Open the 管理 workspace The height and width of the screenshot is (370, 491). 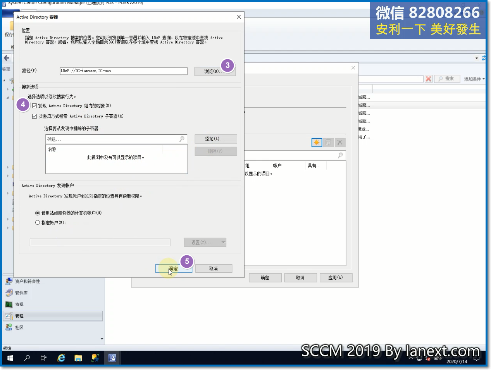coord(53,316)
